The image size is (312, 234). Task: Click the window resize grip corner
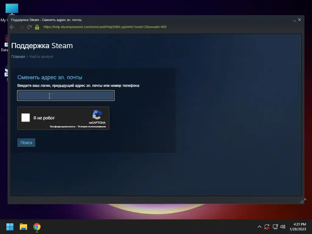coord(302,201)
